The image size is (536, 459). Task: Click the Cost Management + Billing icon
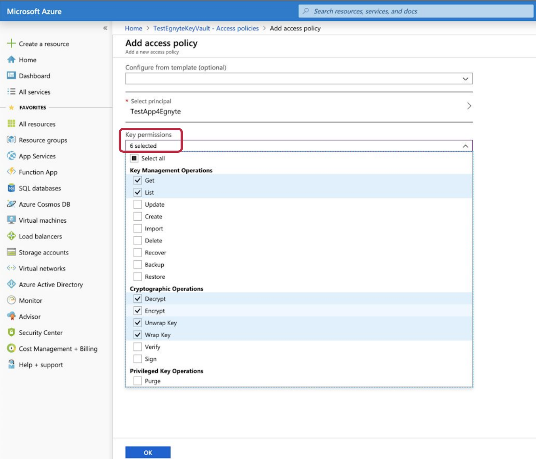tap(11, 348)
